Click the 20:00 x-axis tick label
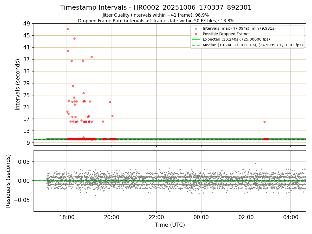This screenshot has height=234, width=312. click(112, 217)
